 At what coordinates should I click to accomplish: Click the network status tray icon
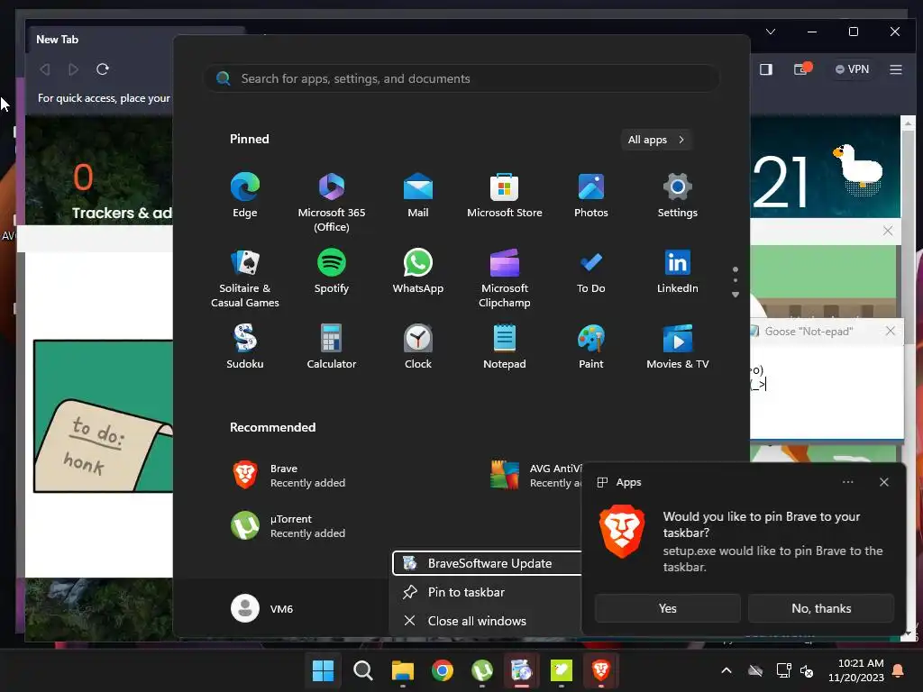[x=783, y=670]
